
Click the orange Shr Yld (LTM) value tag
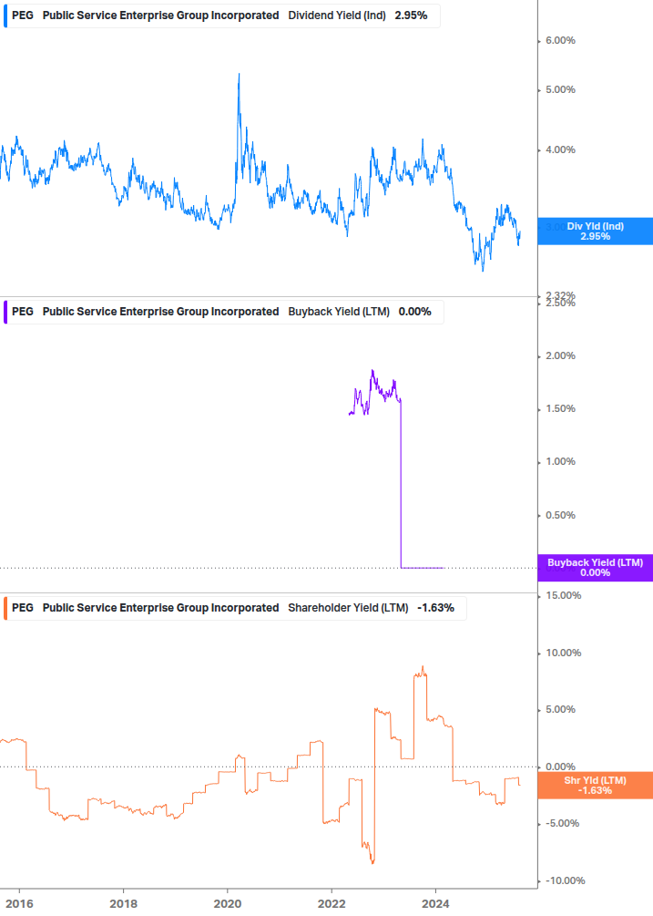coord(596,785)
